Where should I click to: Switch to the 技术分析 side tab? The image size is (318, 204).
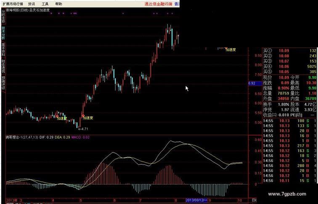click(x=3, y=33)
